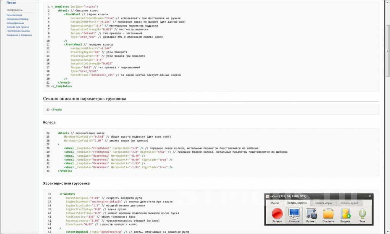The height and width of the screenshot is (234, 390).
Task: Click the Открыть folder icon
Action: pyautogui.click(x=328, y=214)
